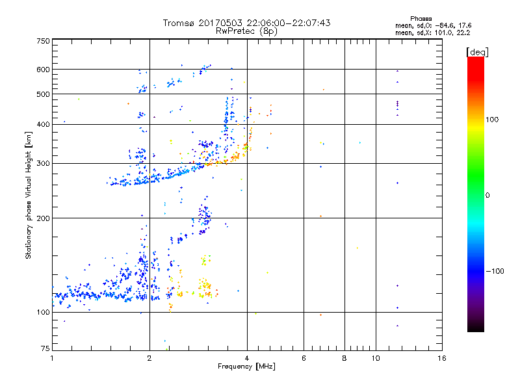Click the y-axis label "500"

click(43, 94)
